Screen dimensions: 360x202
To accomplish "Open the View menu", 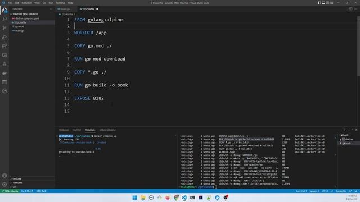I will 37,3.
